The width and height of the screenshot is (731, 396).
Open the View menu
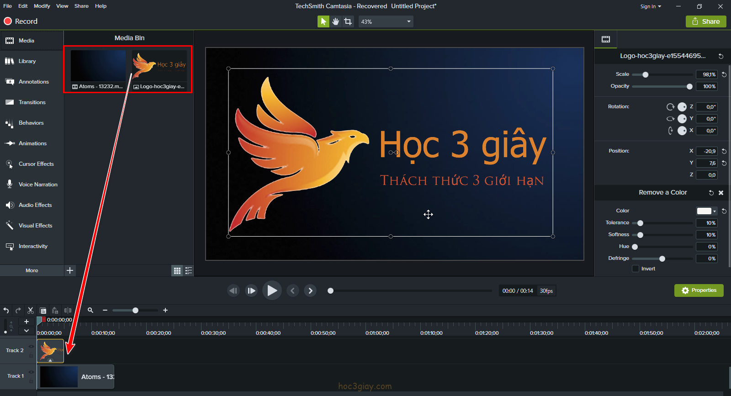click(62, 6)
